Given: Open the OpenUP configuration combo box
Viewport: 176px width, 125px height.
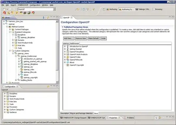Looking at the screenshot, I should coord(54,9).
